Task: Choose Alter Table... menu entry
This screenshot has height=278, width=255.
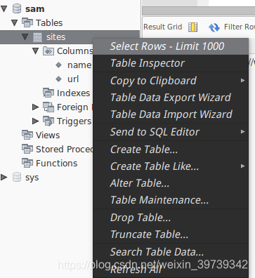Action: click(171, 183)
